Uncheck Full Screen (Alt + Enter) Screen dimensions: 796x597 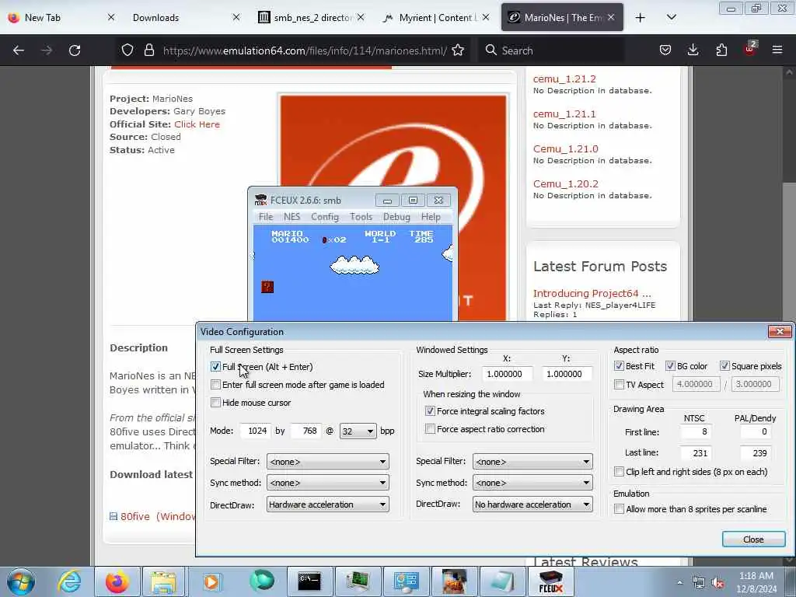(x=216, y=367)
